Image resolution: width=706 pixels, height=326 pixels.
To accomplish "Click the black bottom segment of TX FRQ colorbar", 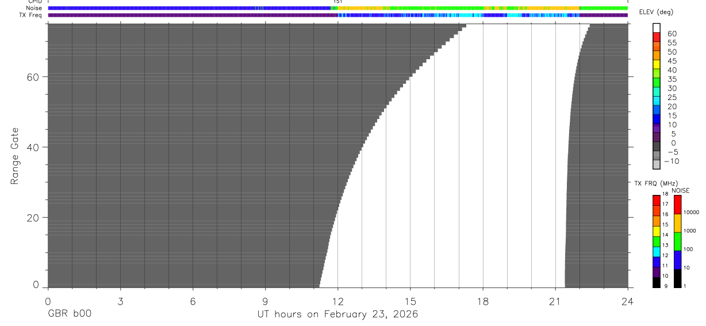I will (657, 282).
